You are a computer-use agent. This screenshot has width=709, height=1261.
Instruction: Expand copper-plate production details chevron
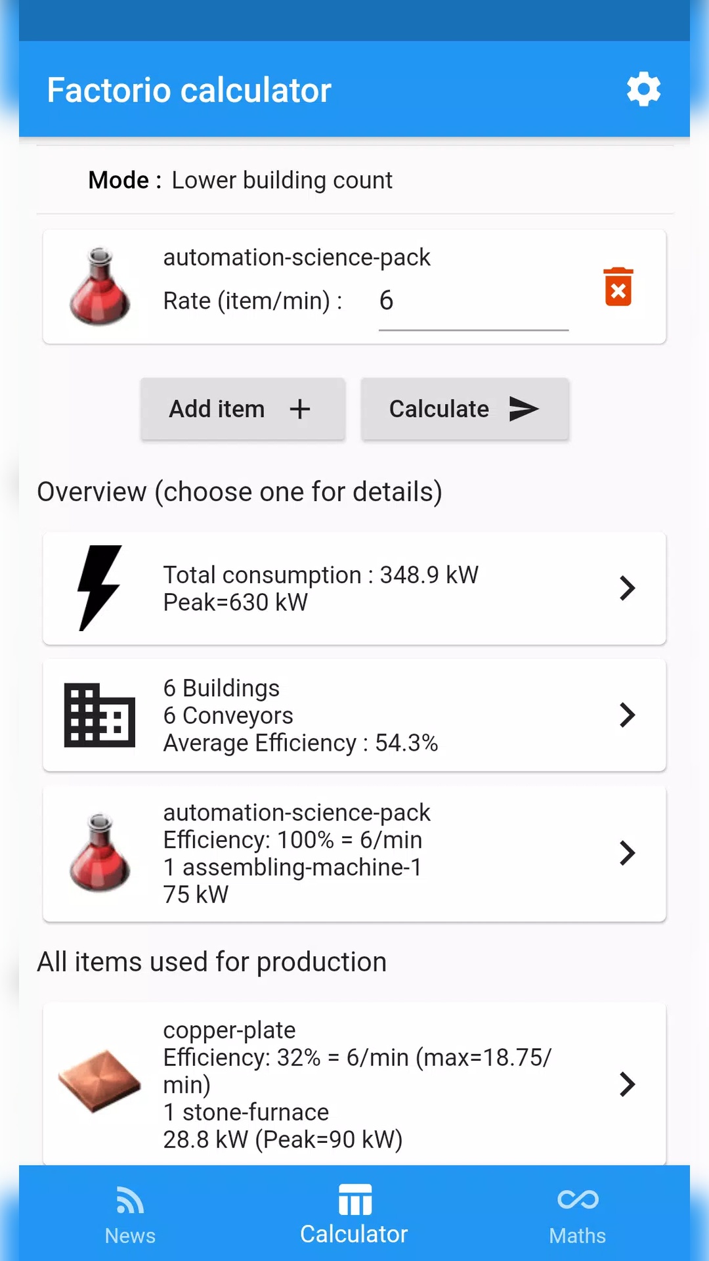coord(628,1084)
